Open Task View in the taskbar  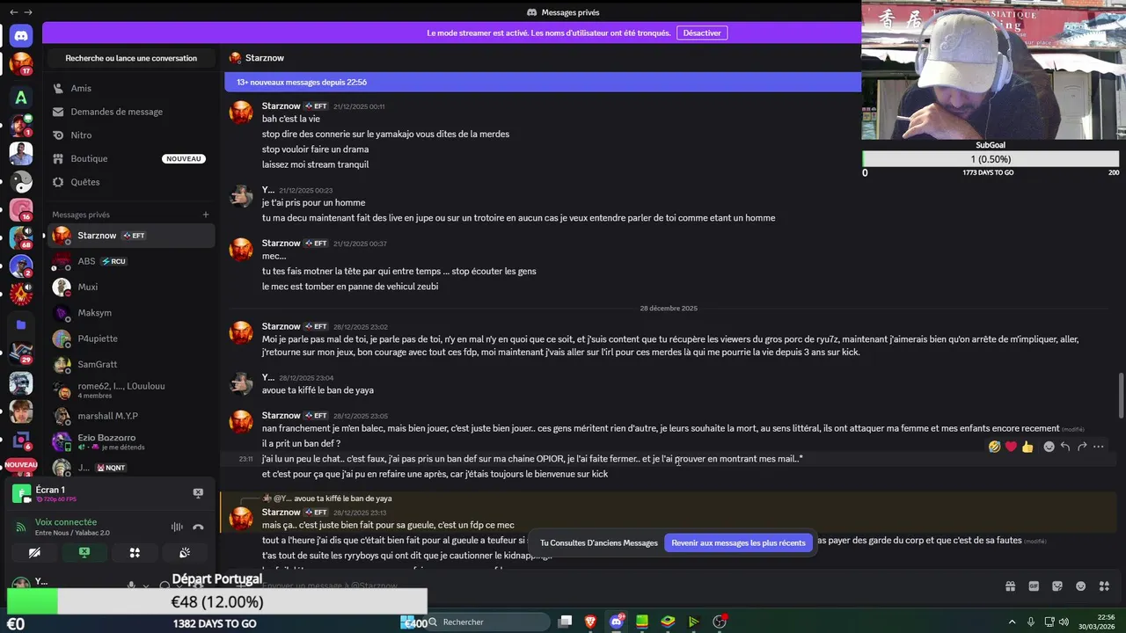[x=565, y=622]
